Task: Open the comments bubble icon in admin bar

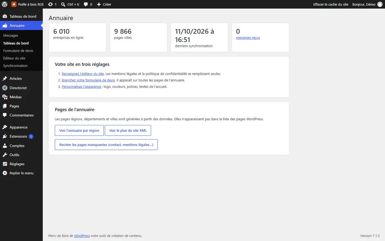Action: click(x=86, y=4)
